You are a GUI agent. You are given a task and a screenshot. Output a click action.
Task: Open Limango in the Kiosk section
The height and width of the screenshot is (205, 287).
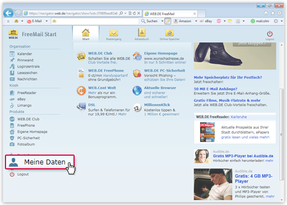[20, 106]
